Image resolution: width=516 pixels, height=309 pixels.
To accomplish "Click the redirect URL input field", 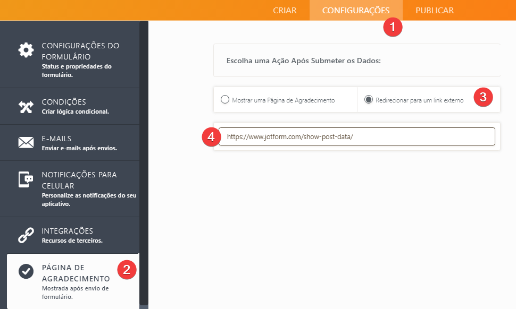I will coord(356,136).
